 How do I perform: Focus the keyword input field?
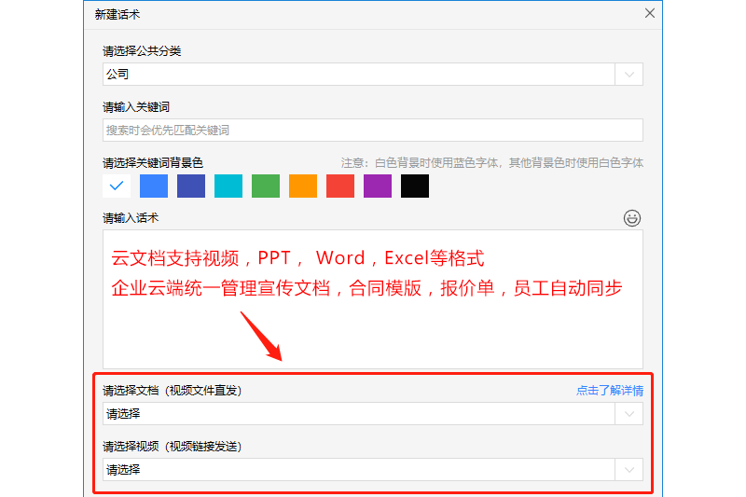coord(372,131)
